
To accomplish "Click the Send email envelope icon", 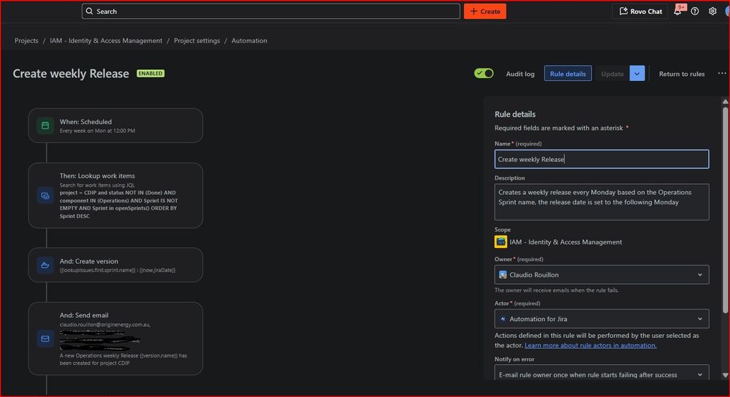I will click(x=45, y=339).
